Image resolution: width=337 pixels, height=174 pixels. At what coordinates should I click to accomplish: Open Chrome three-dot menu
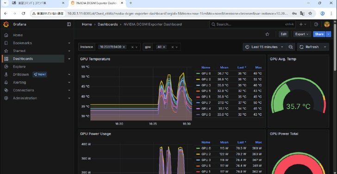[x=331, y=13]
